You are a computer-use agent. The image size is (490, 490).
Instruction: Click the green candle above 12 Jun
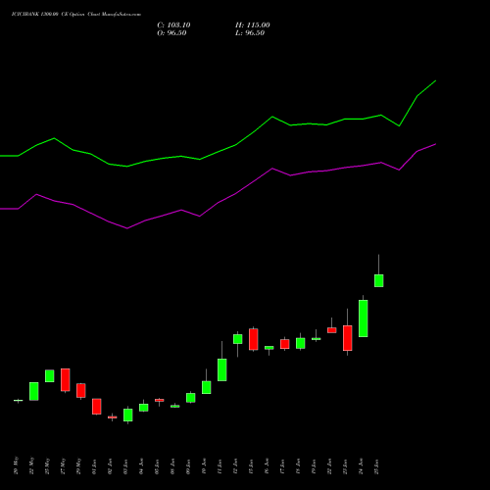(x=238, y=339)
